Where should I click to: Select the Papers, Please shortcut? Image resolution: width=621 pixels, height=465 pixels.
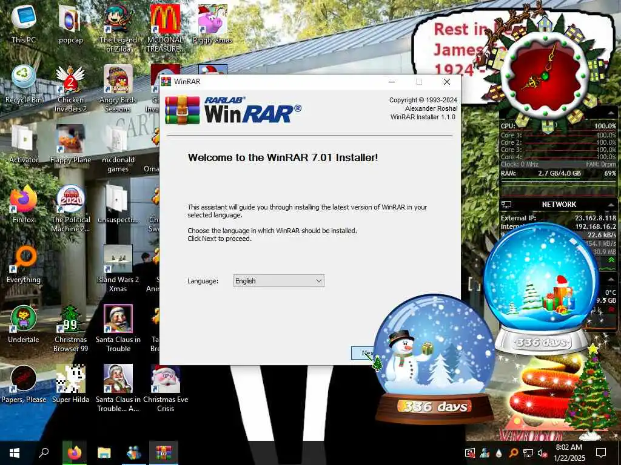(24, 384)
